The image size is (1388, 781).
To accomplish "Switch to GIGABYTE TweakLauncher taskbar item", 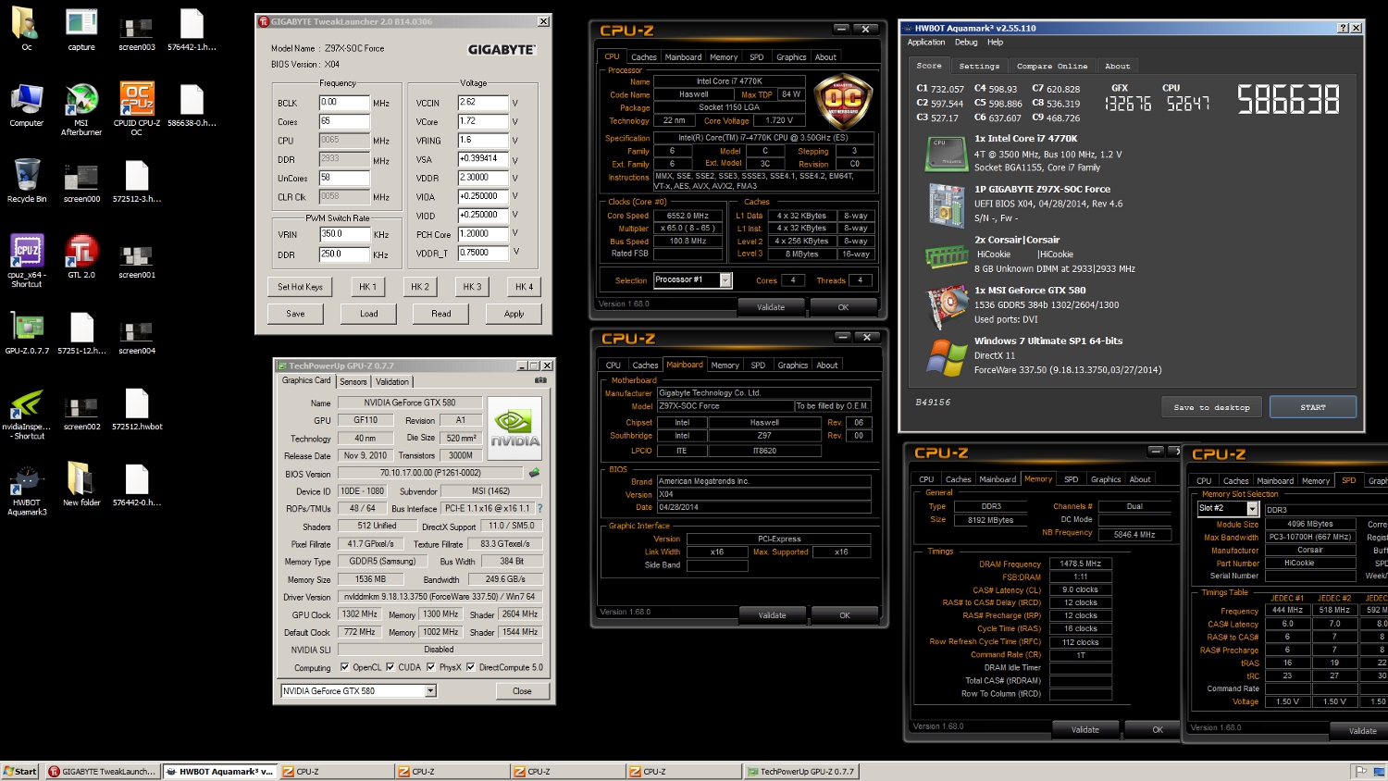I will click(x=102, y=771).
